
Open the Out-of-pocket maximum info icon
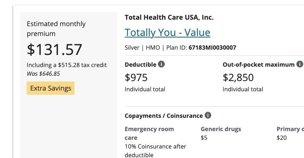coord(300,64)
